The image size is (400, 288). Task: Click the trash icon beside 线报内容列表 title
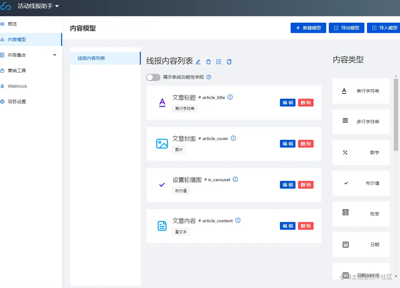click(208, 62)
